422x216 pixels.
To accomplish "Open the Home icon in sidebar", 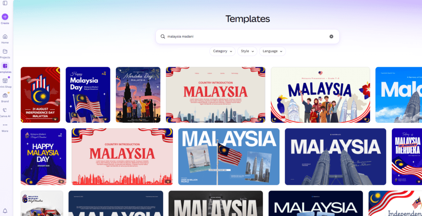I will (5, 37).
